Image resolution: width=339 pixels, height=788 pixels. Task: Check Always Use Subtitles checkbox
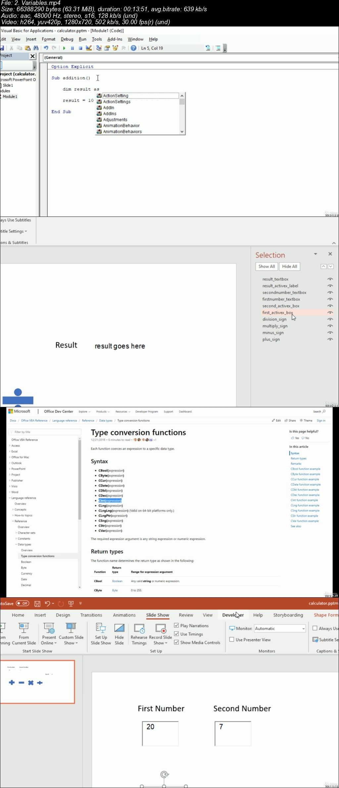coord(315,628)
